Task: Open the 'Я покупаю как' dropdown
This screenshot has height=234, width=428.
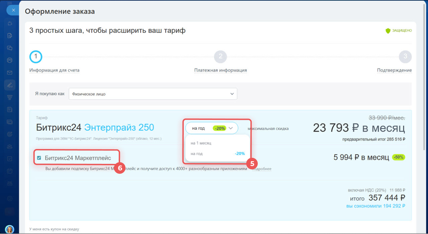Action: 153,94
